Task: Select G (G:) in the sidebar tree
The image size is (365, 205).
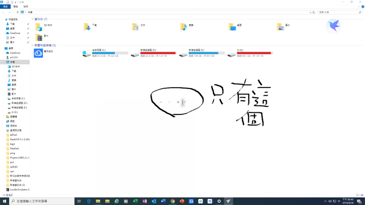Action: tap(14, 112)
